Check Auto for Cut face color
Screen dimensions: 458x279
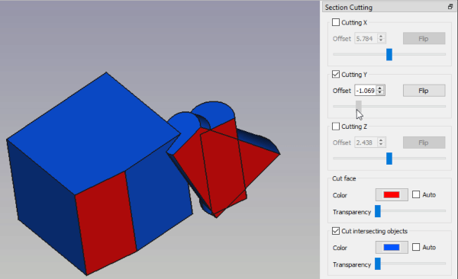[x=416, y=194]
